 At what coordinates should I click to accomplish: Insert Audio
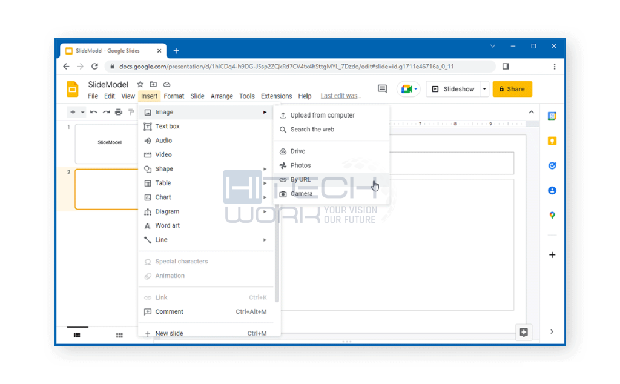206,141
